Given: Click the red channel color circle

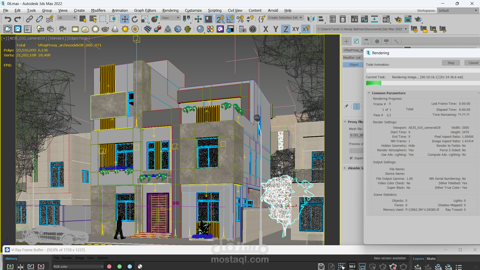Looking at the screenshot, I should (109, 266).
